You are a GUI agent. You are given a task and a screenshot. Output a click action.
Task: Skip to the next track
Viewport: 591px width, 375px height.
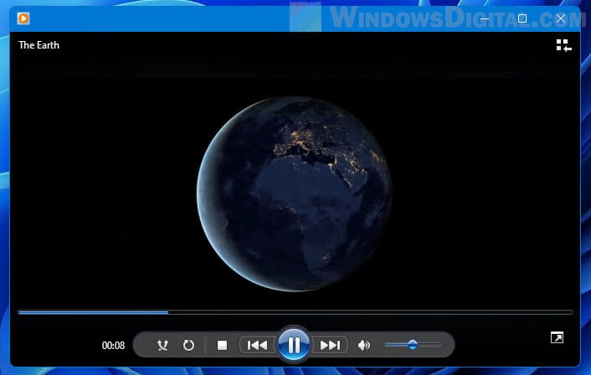(x=330, y=345)
